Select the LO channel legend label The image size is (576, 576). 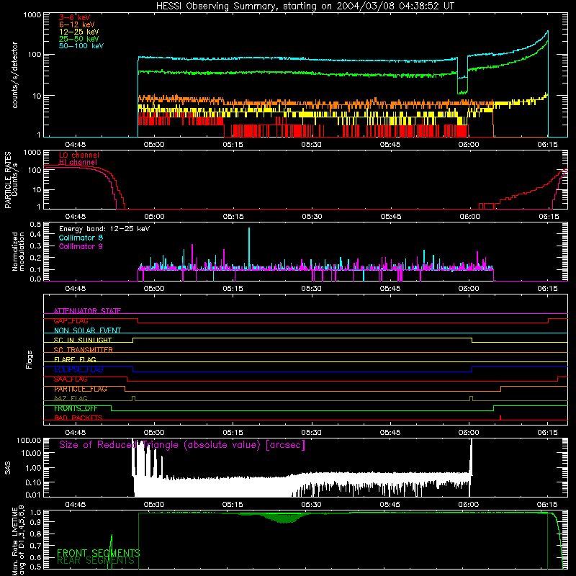click(79, 155)
